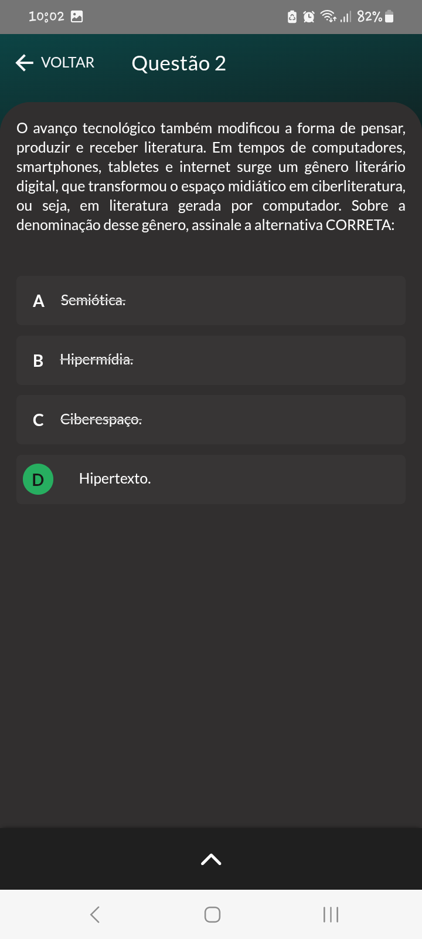Expand the bottom panel with up chevron
The image size is (422, 939).
[x=211, y=860]
